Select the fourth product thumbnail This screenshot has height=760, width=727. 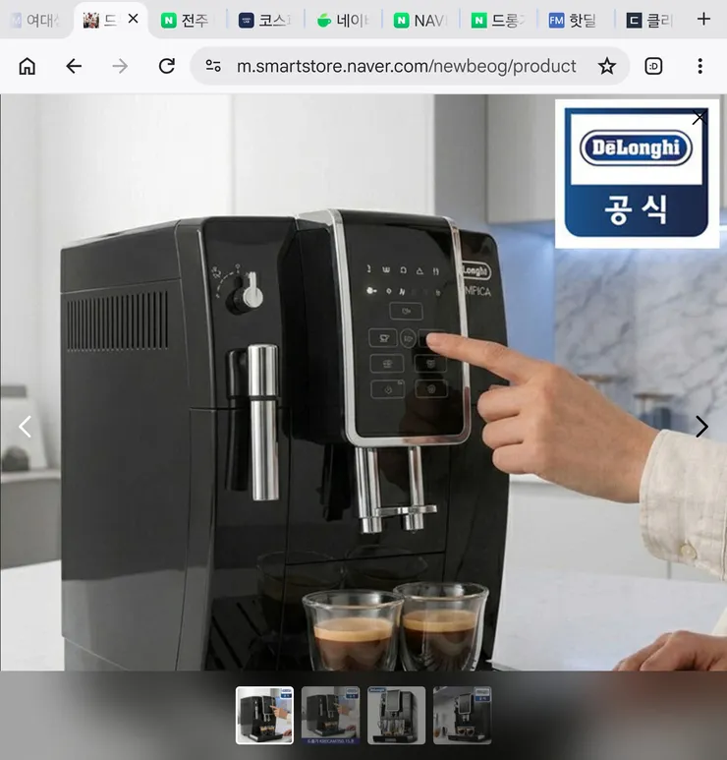462,716
